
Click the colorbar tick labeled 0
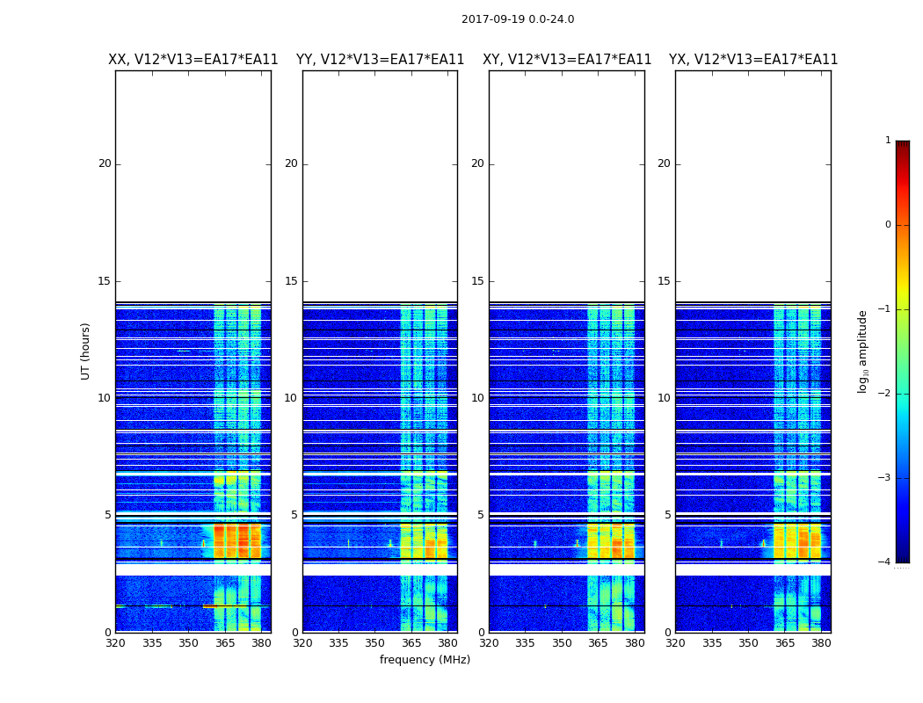pos(888,225)
